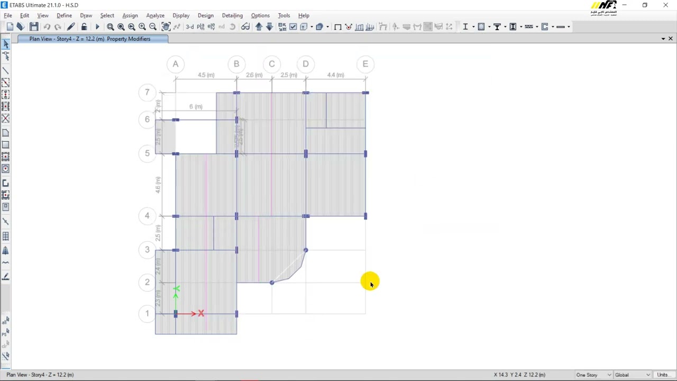Open the Display menu
Screen dimensions: 677x381
181,15
